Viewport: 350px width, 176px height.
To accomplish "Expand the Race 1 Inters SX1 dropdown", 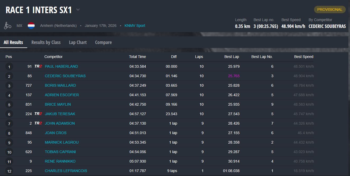I will click(78, 10).
